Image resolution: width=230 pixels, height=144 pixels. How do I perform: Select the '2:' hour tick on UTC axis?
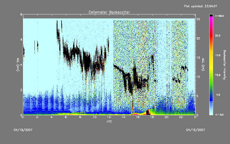(37, 117)
